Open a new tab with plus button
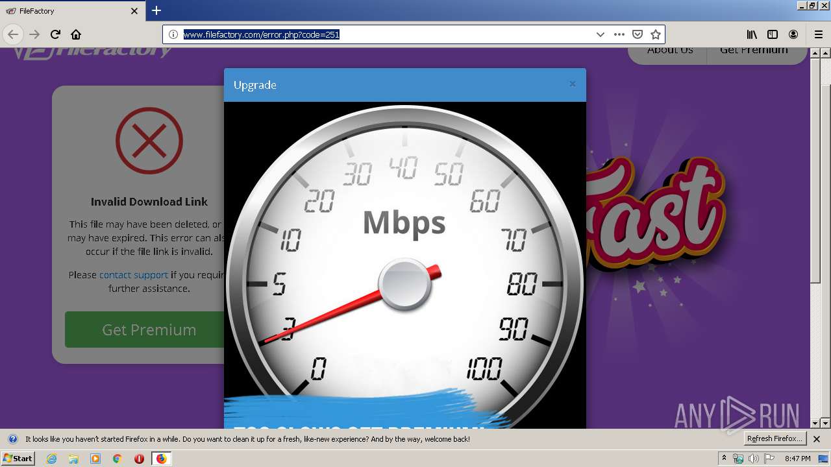 [156, 10]
